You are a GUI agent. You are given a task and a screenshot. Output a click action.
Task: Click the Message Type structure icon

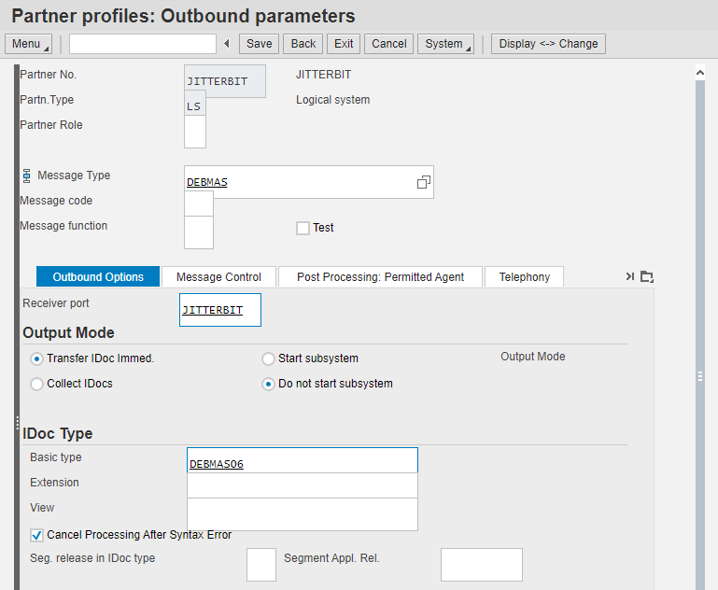click(x=26, y=176)
